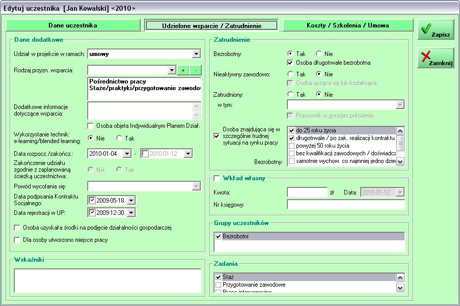Check the powyżej 50 roku życia option
This screenshot has width=460, height=306.
click(x=292, y=146)
